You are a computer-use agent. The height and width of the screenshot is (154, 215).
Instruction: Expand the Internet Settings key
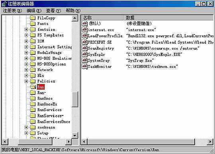26,47
